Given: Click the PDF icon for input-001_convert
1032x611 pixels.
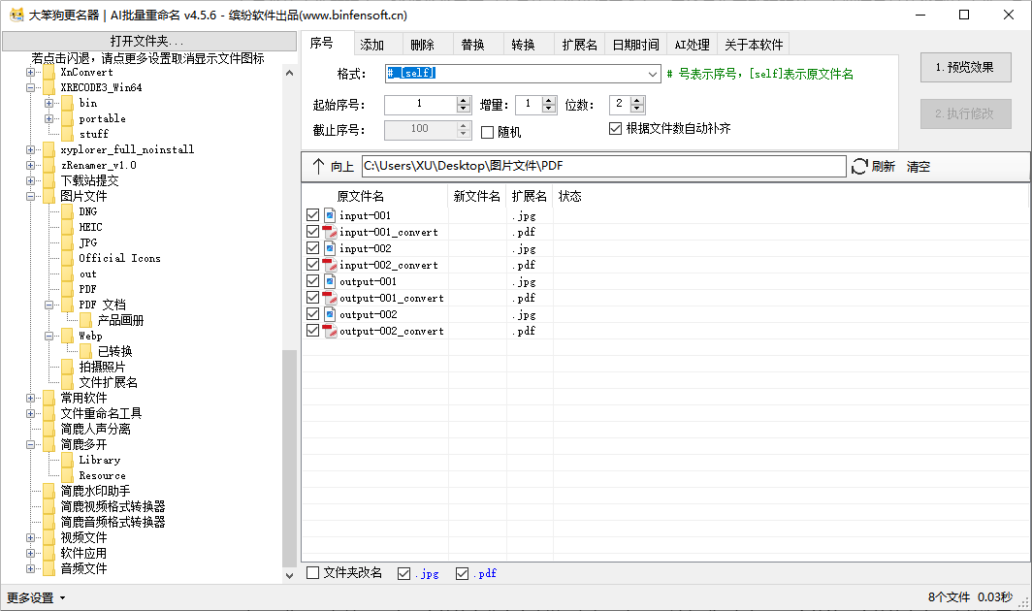Looking at the screenshot, I should [330, 232].
